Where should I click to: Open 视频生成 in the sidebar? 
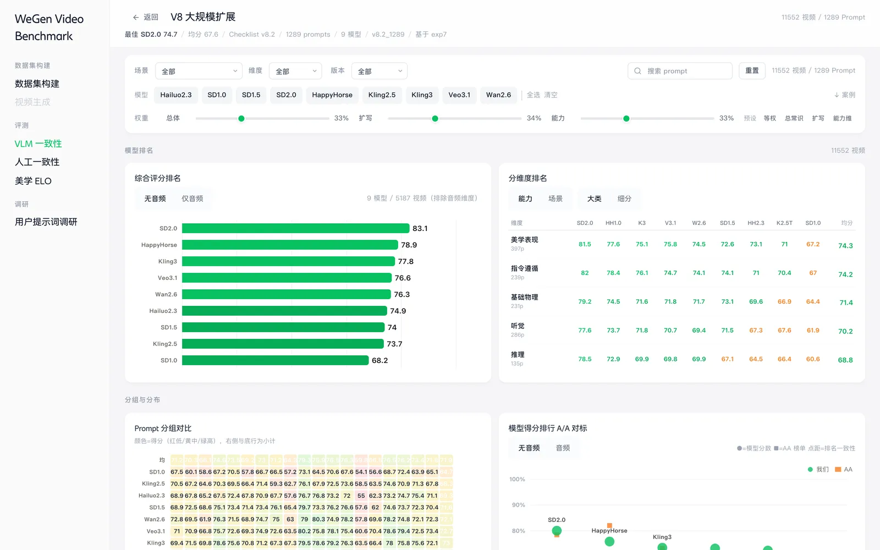32,102
